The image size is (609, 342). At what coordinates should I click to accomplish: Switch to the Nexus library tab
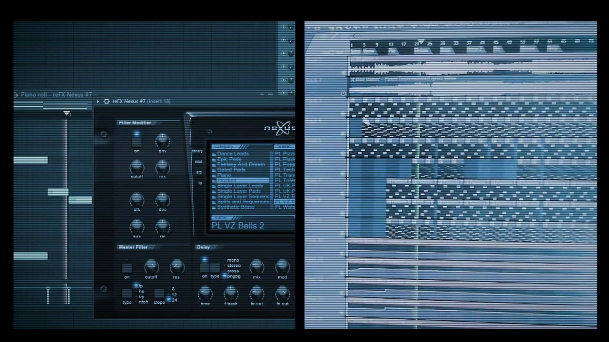tap(197, 151)
